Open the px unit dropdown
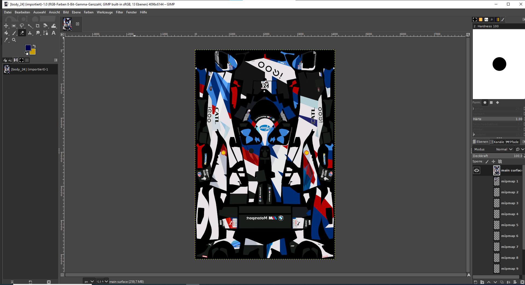Viewport: 525px width, 285px height. (x=92, y=281)
